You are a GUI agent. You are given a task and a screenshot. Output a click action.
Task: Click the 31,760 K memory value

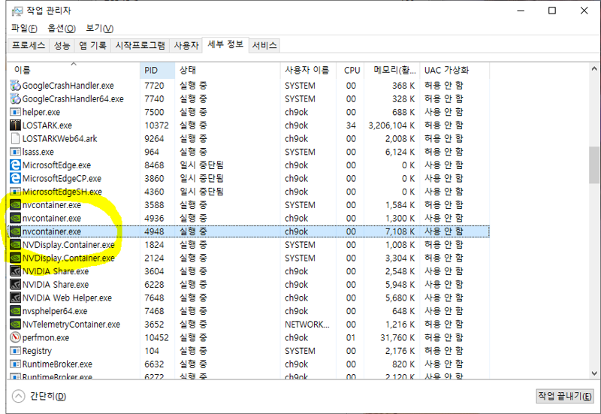(x=397, y=337)
